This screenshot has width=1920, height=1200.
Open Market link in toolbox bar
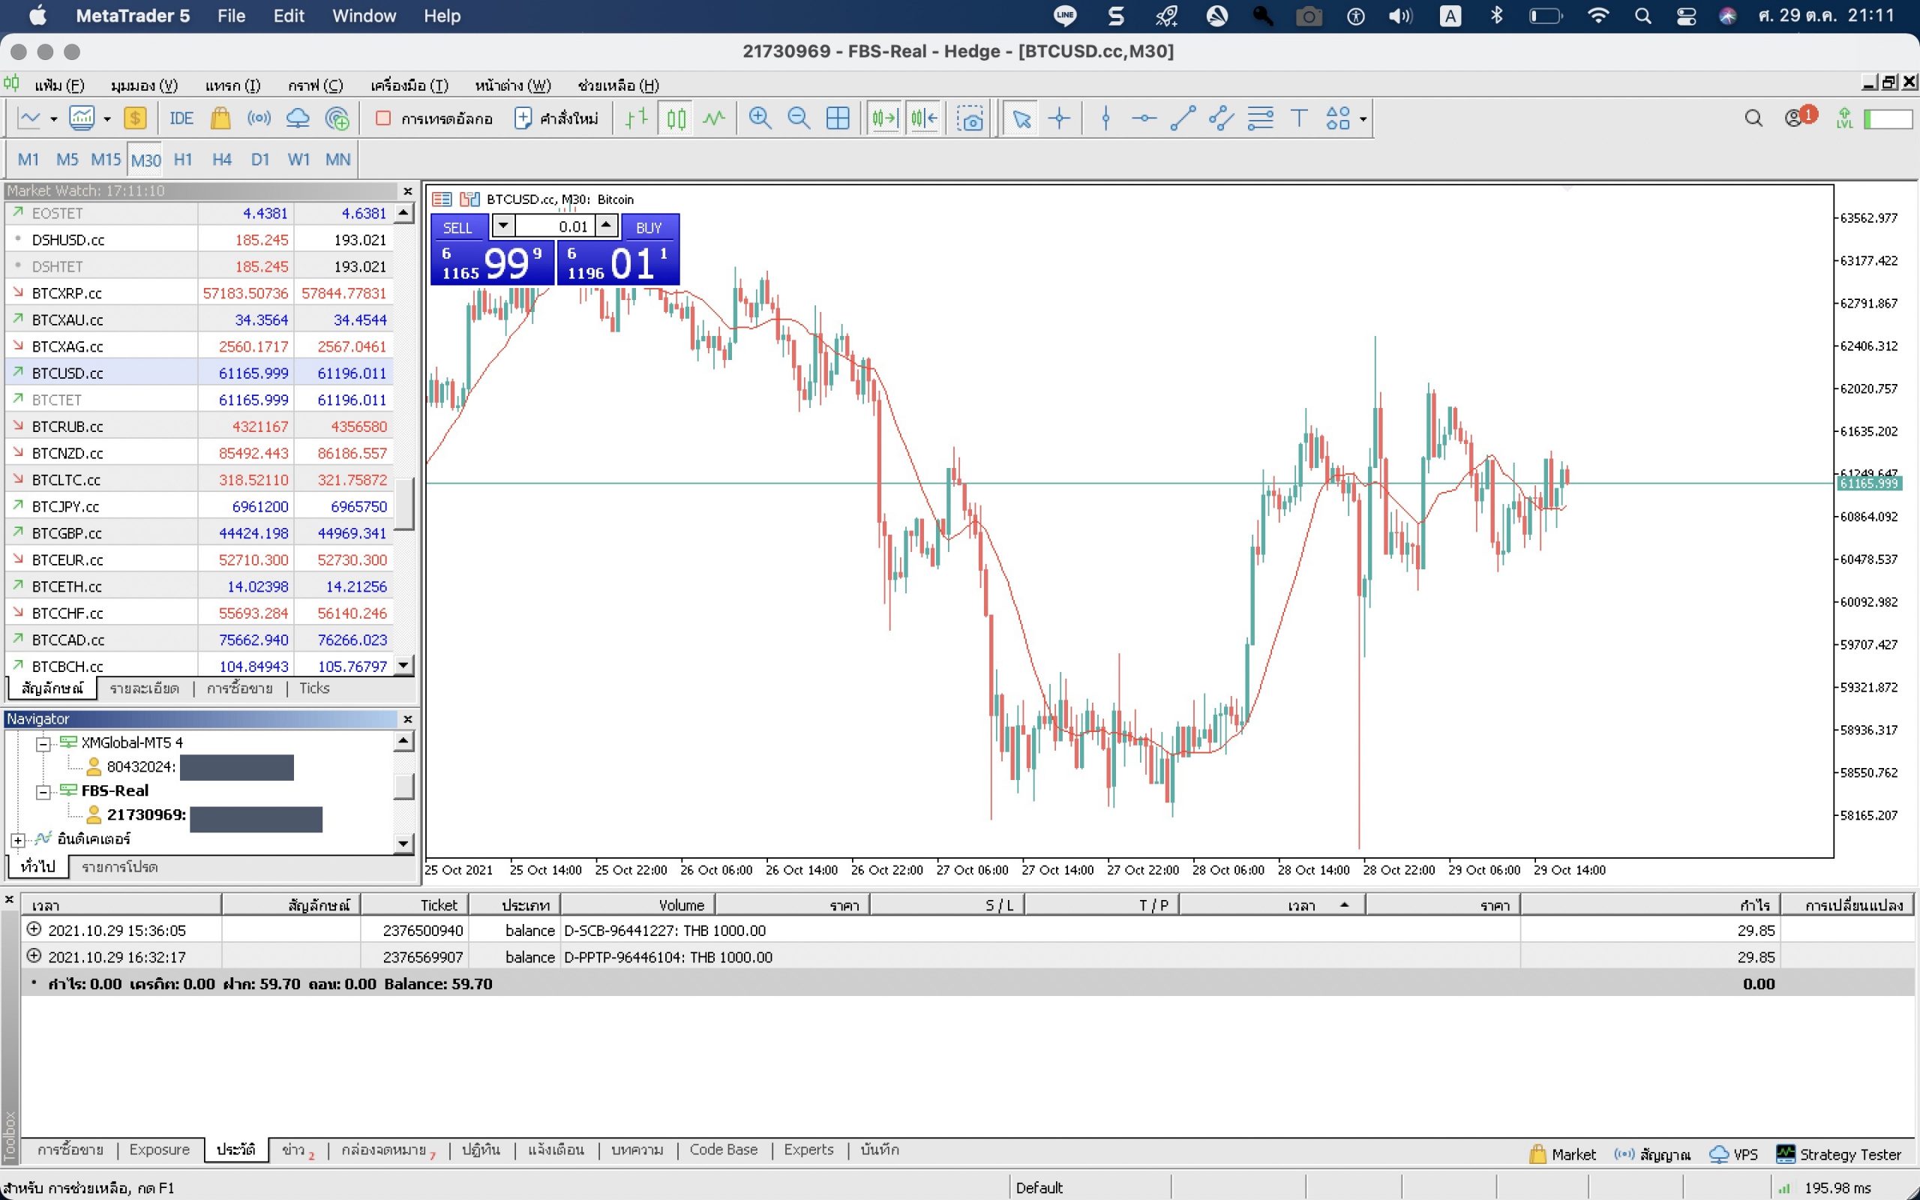pyautogui.click(x=1562, y=1155)
